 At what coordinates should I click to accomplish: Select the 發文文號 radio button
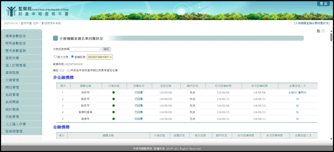(x=55, y=57)
